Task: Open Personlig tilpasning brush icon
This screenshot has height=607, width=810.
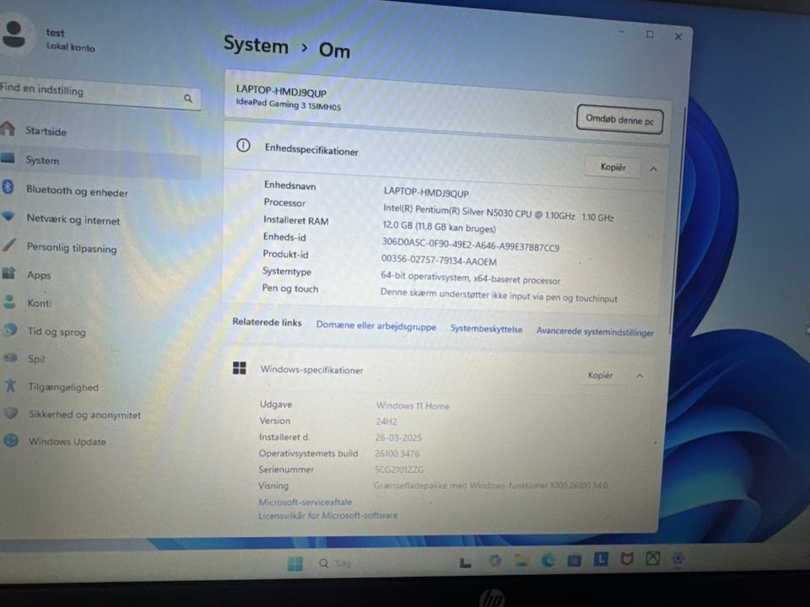Action: point(8,244)
